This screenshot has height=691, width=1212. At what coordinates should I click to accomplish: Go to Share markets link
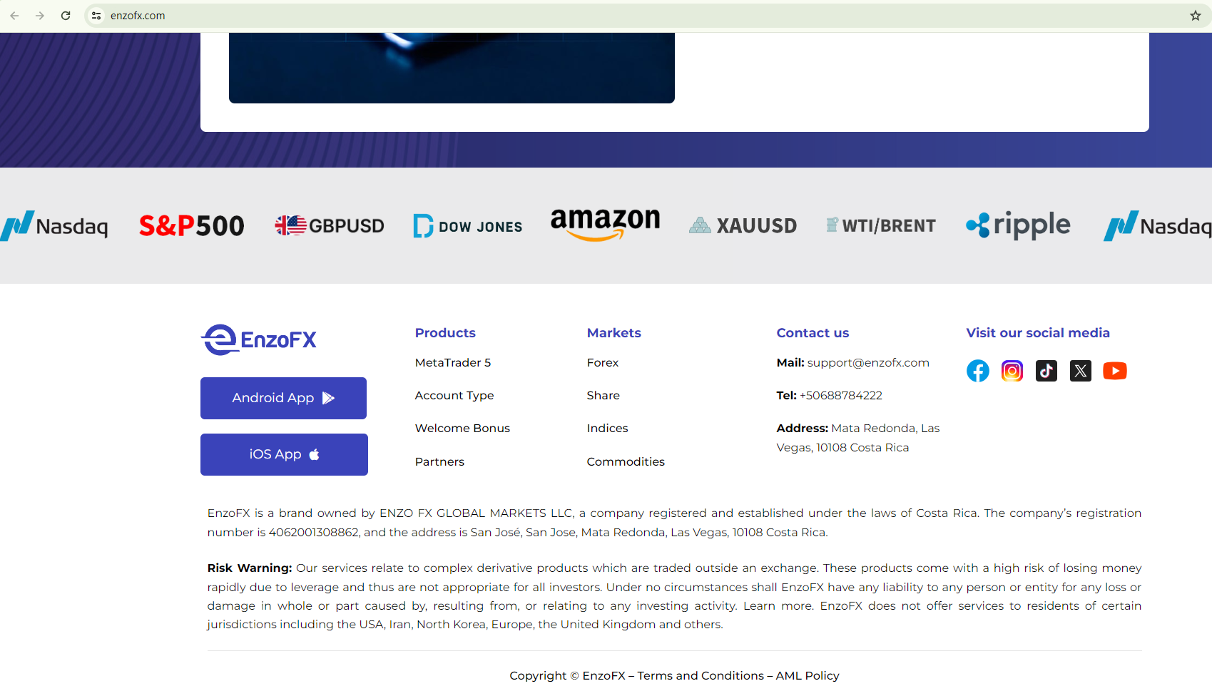pos(604,396)
